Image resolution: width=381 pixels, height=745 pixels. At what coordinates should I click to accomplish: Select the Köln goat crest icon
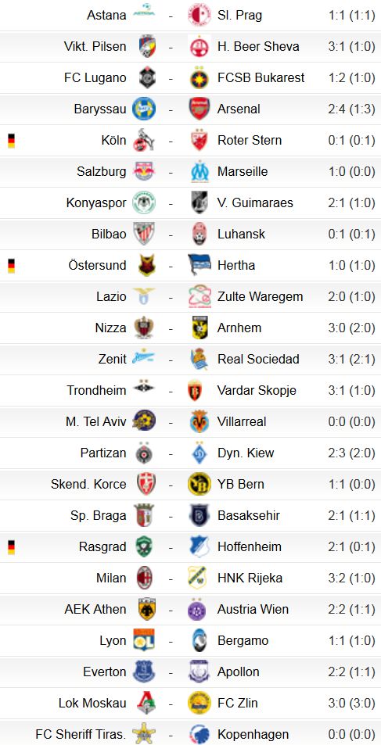pyautogui.click(x=144, y=140)
